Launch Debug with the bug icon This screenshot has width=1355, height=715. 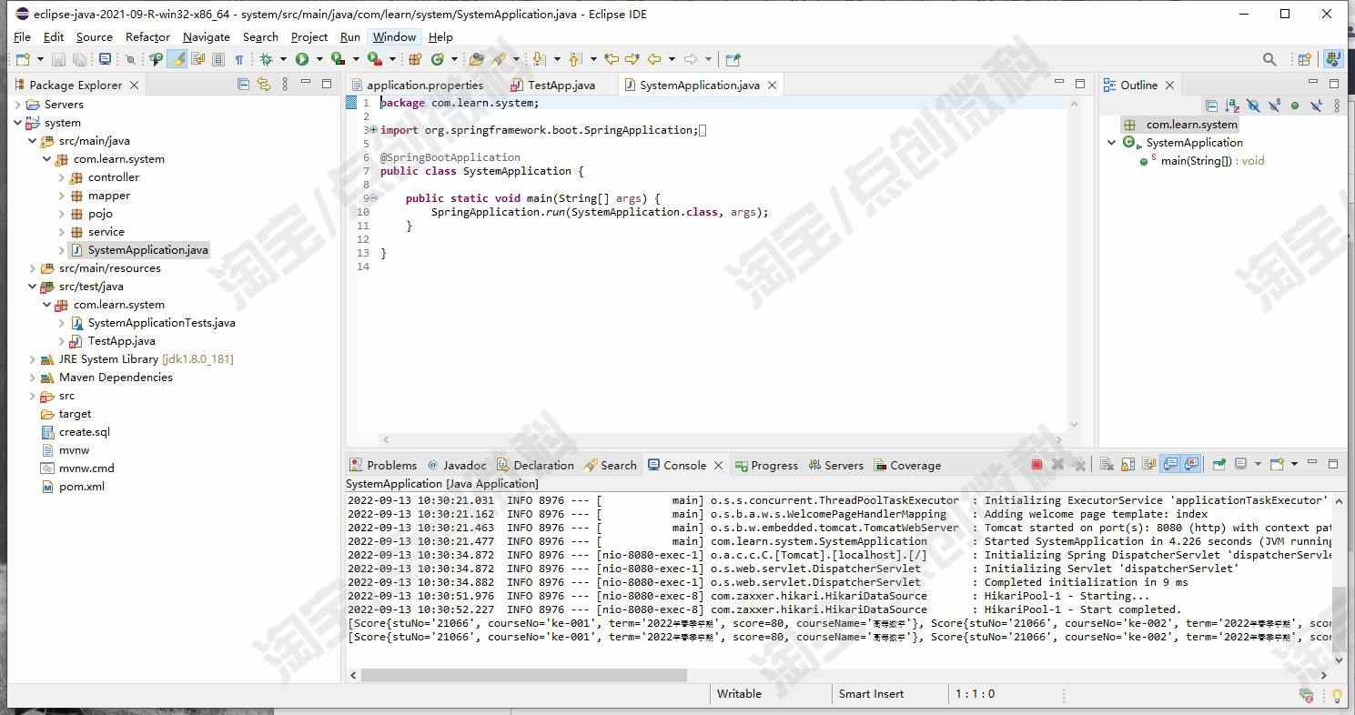point(266,59)
